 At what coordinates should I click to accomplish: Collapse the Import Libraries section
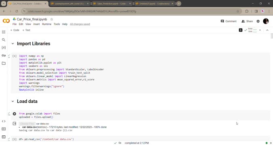pyautogui.click(x=13, y=43)
